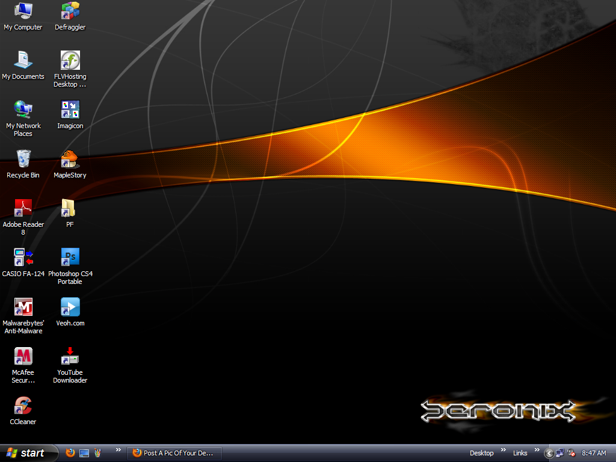This screenshot has width=616, height=462.
Task: Expand the Links toolbar chevron
Action: click(536, 451)
